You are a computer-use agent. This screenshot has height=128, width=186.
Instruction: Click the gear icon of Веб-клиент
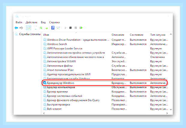(45, 109)
